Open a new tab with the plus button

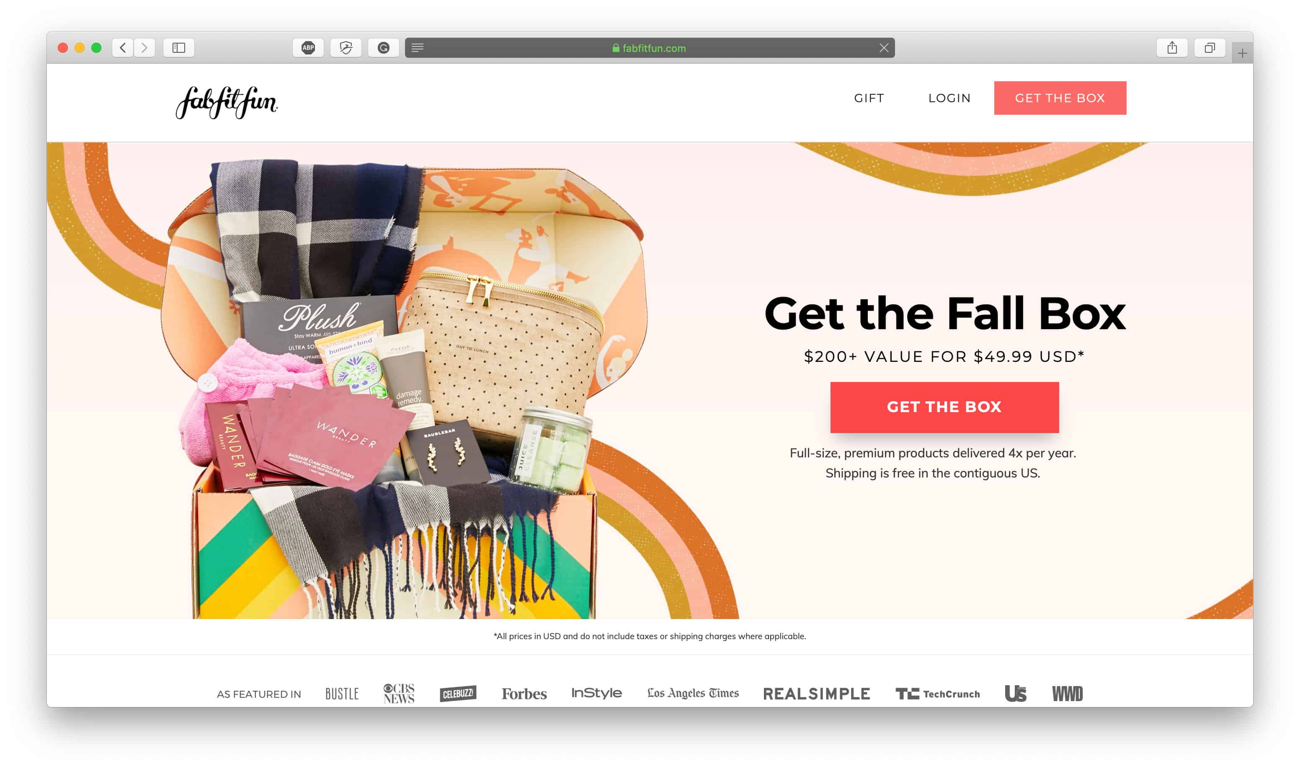pyautogui.click(x=1243, y=53)
